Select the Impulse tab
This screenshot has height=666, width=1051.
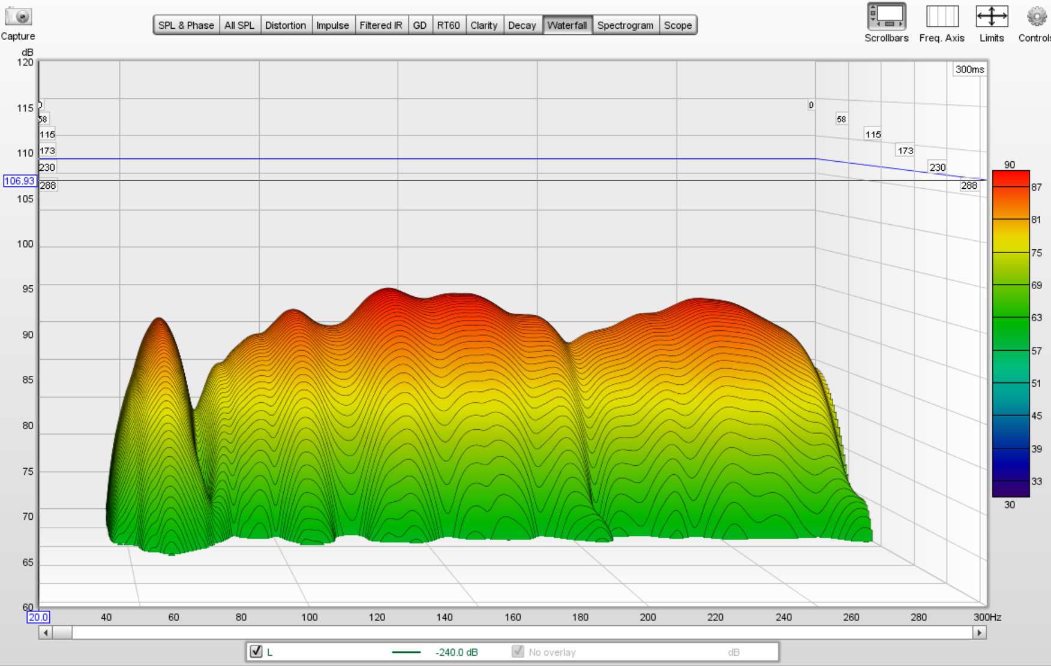[x=333, y=25]
